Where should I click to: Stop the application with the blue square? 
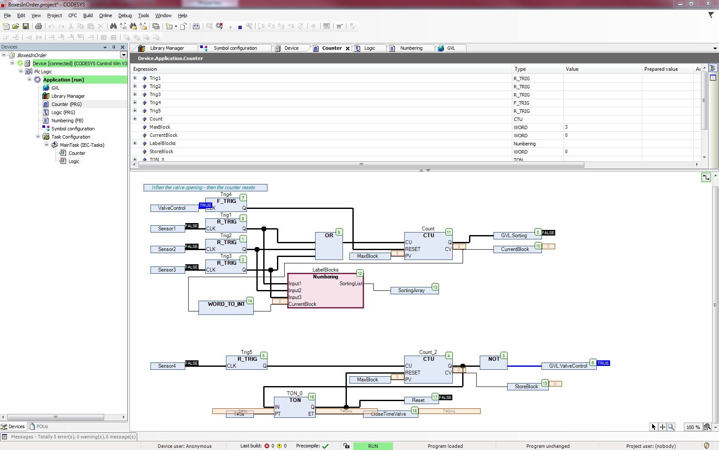click(x=240, y=27)
